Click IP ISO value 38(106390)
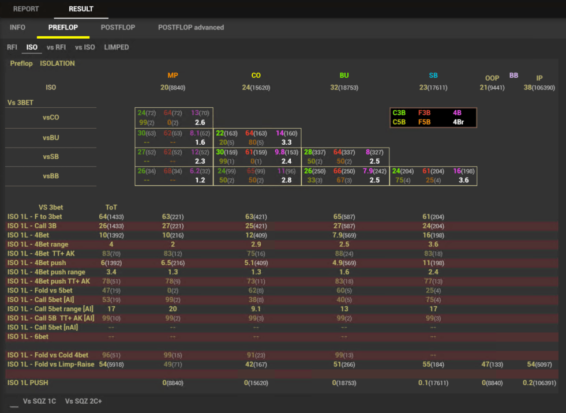This screenshot has height=413, width=566. tap(539, 87)
